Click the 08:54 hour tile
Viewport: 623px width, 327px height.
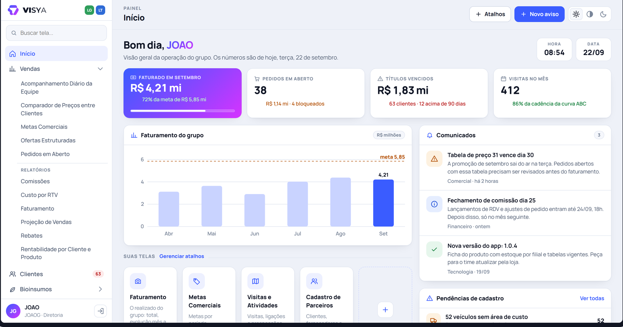(554, 49)
